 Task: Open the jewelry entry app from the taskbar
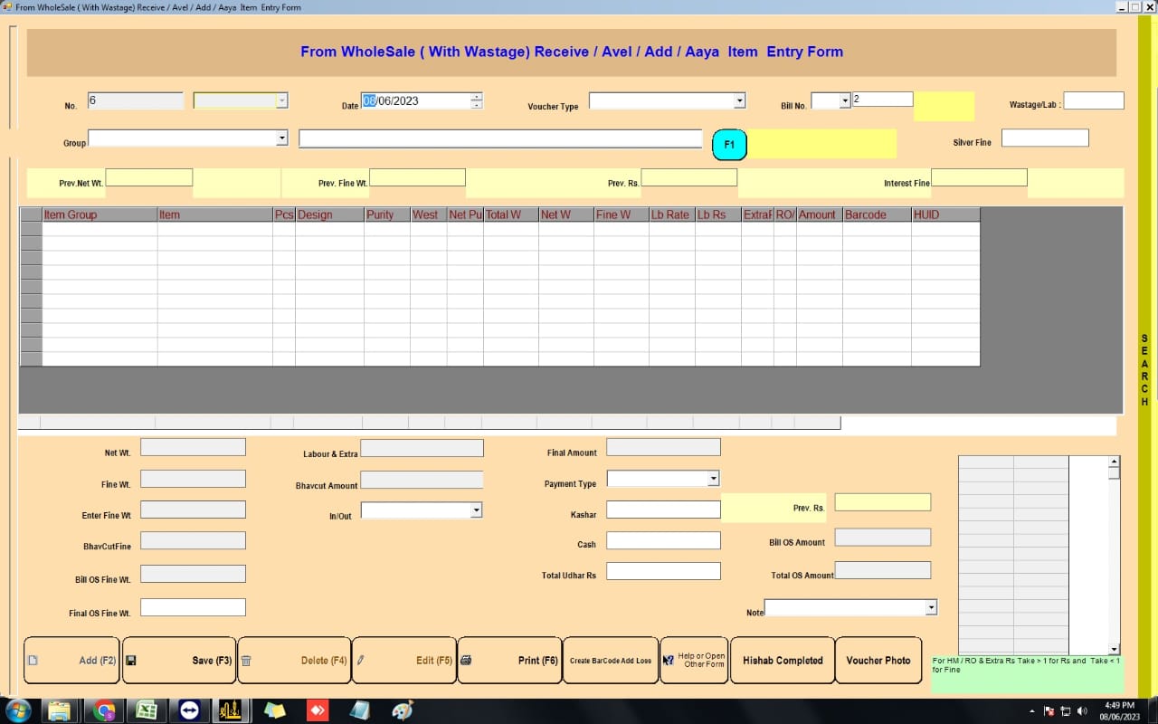(229, 711)
